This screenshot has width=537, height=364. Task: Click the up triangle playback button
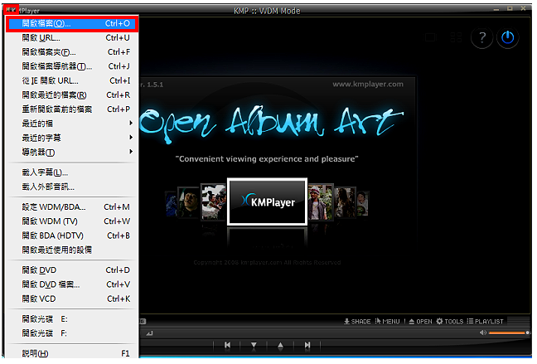[x=280, y=345]
